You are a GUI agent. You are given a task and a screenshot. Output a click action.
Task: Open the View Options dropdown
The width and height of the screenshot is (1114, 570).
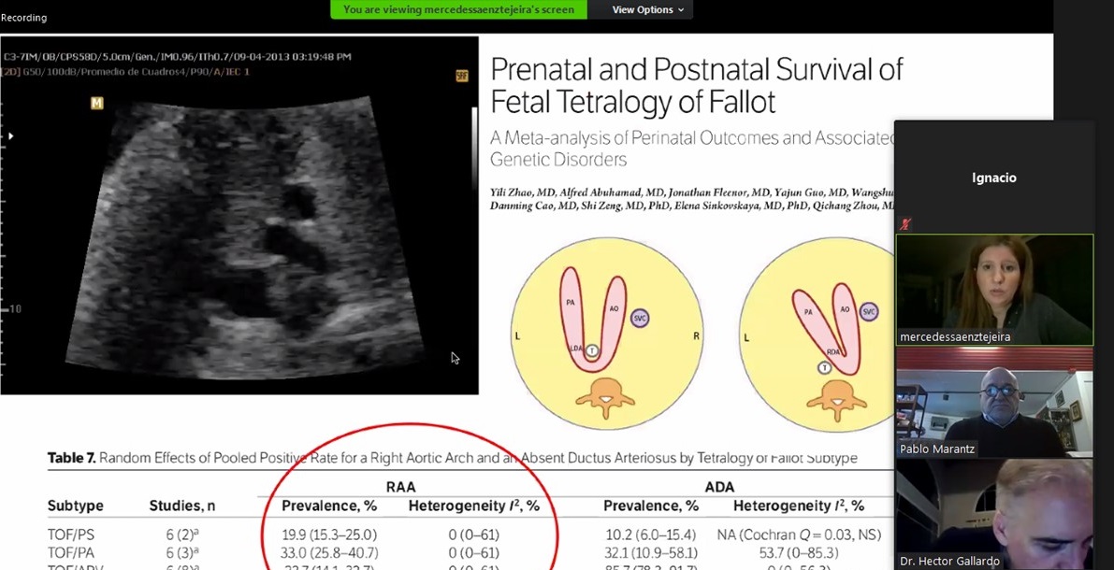[x=641, y=9]
